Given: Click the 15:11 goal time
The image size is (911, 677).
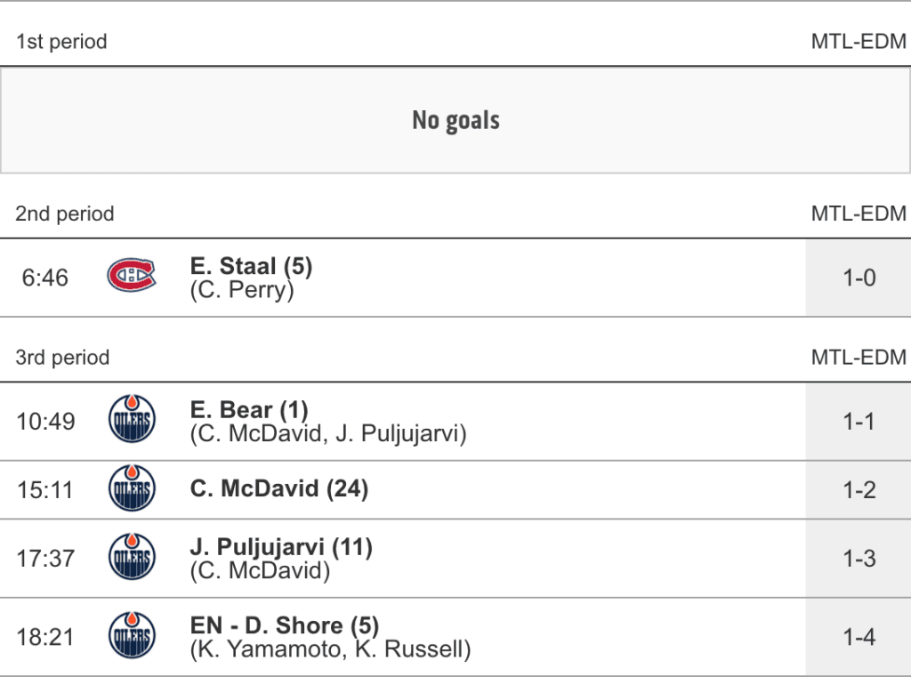Looking at the screenshot, I should coord(45,489).
